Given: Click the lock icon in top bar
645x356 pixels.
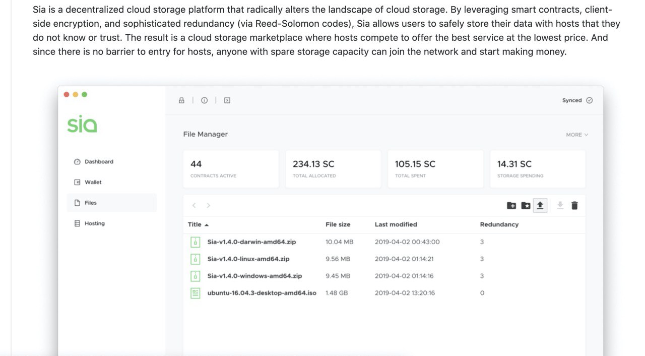Looking at the screenshot, I should [x=181, y=100].
